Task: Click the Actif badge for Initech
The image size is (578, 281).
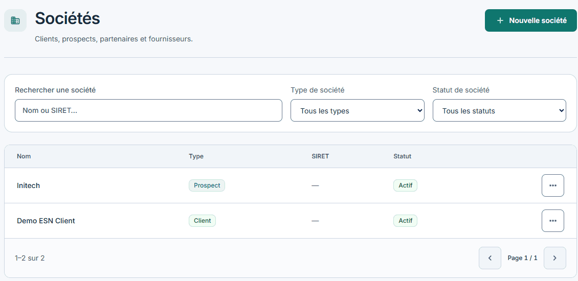Action: point(405,185)
